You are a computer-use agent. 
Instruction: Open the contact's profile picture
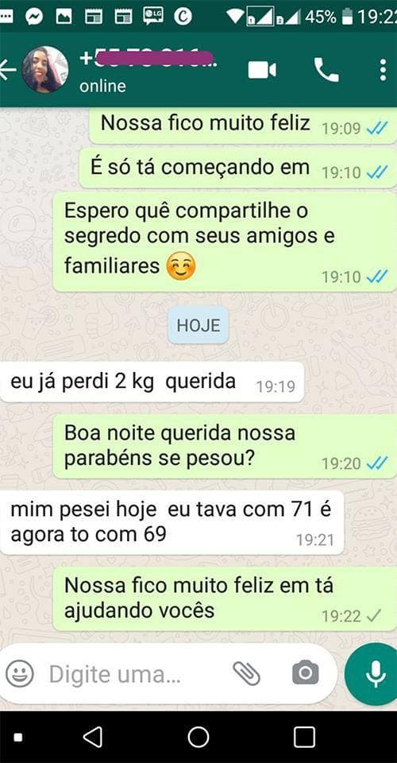pos(44,70)
